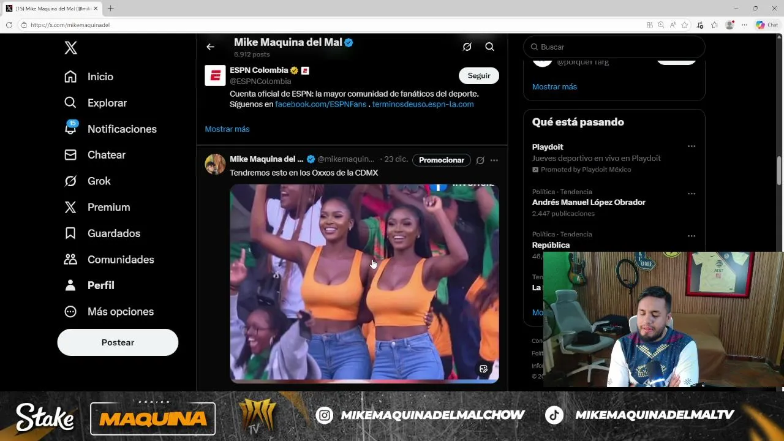The image size is (784, 441).
Task: Open more options for López Obrador trend
Action: tap(692, 194)
